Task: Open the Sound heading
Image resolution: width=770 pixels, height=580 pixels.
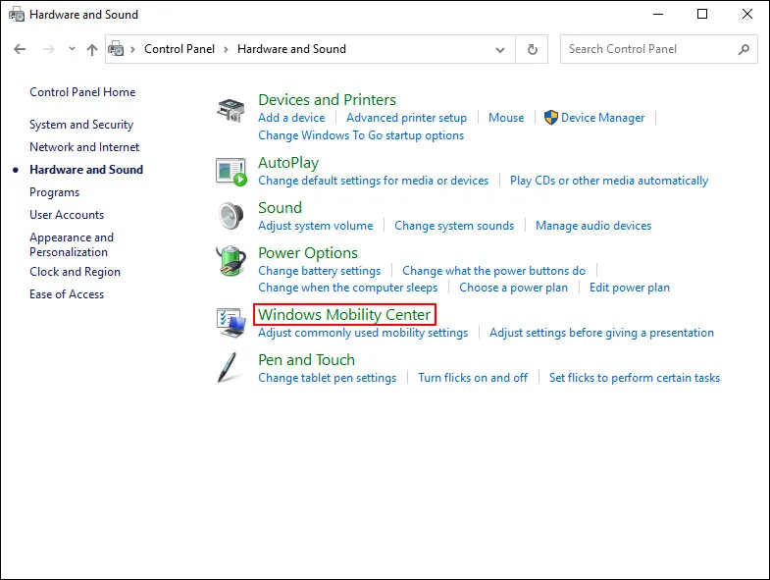Action: (x=280, y=207)
